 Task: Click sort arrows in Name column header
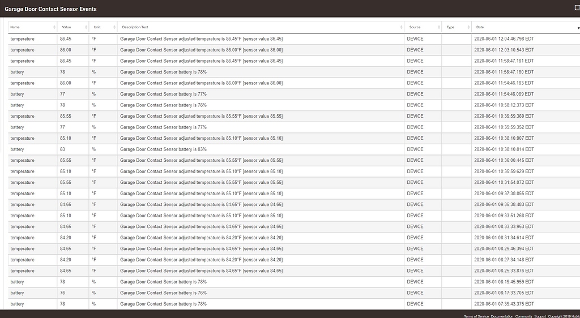coord(54,27)
